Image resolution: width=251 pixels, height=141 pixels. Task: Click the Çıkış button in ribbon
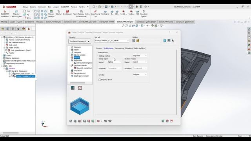tap(27, 18)
